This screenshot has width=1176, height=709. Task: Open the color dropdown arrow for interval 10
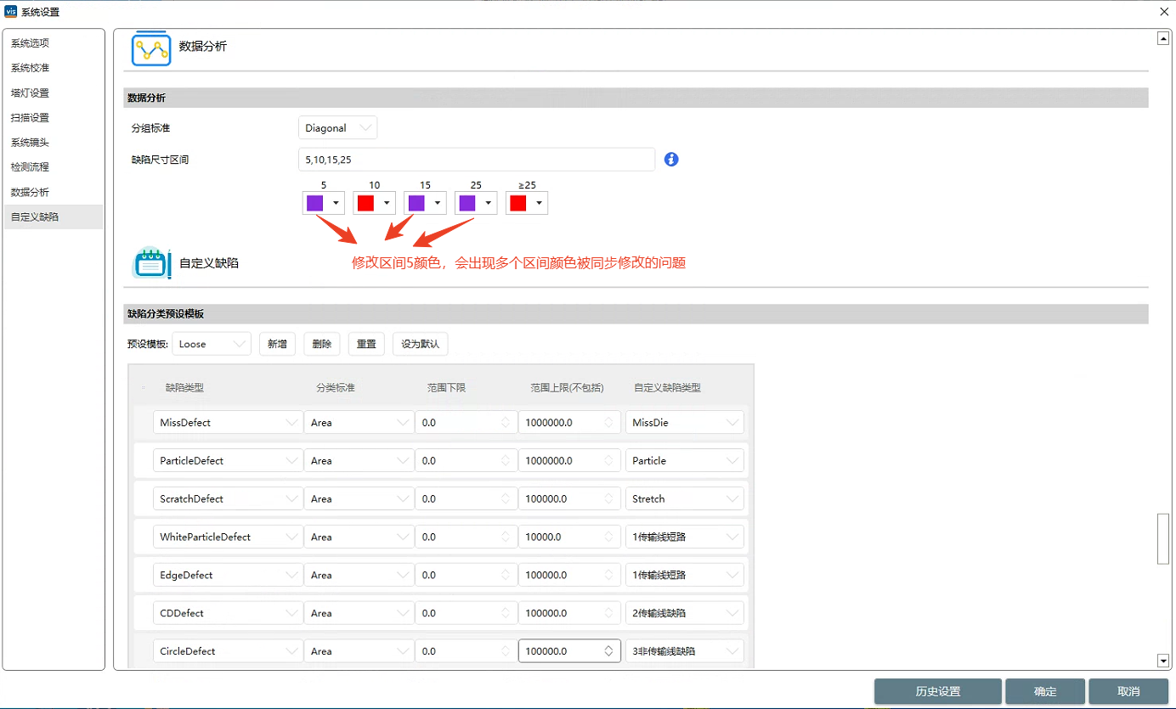[387, 203]
